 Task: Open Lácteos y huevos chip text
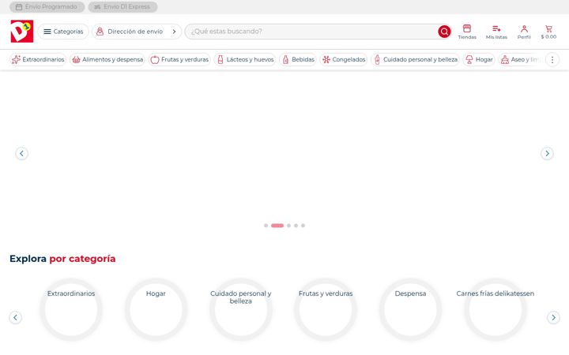pos(250,59)
